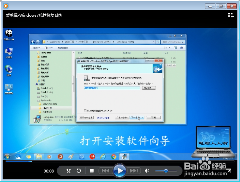The width and height of the screenshot is (240, 182).
Task: Select System (F:) drive in tree
Action: (x=44, y=100)
